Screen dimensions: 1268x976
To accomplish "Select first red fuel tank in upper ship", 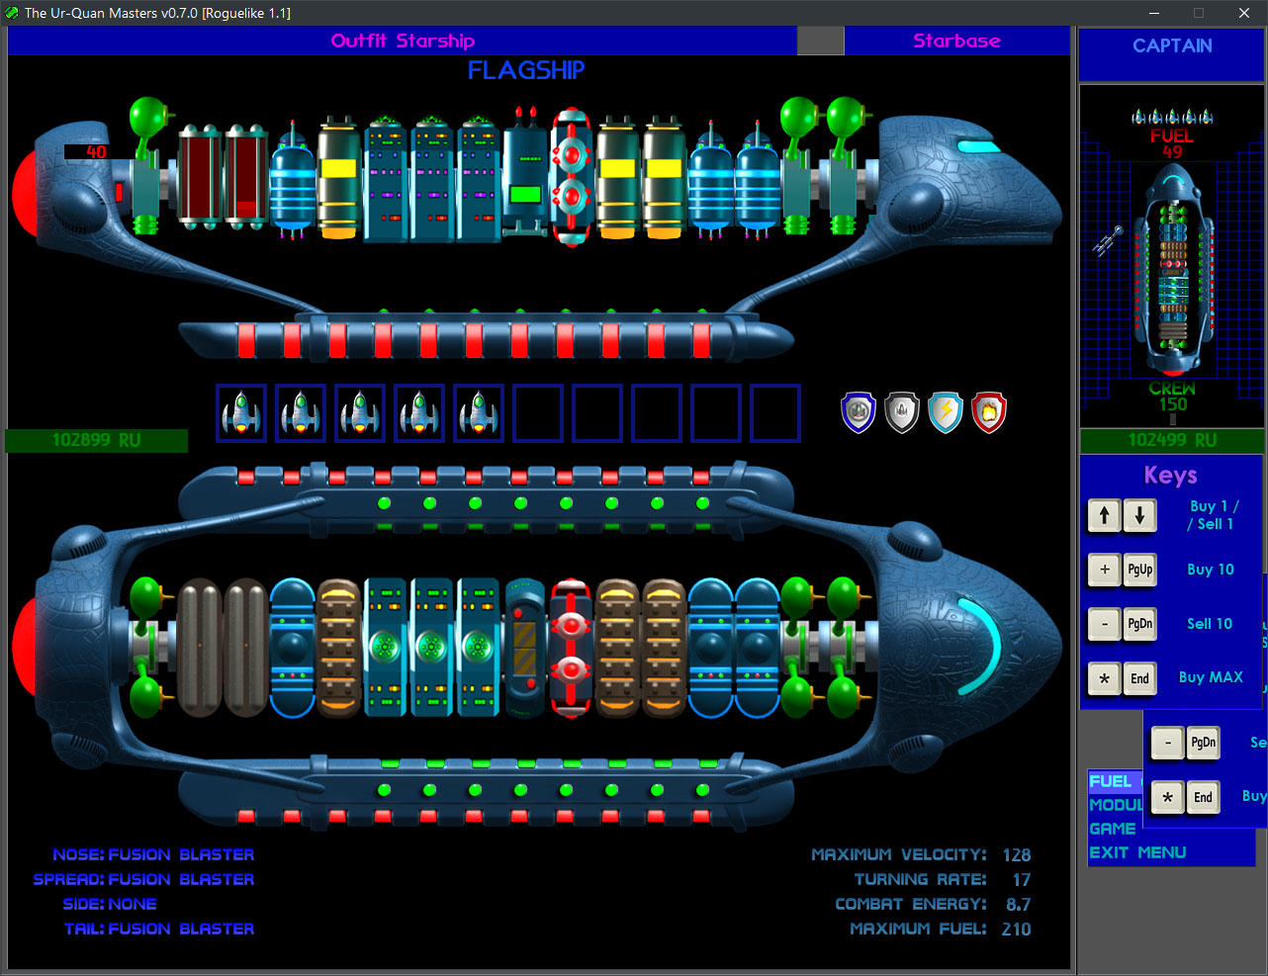I will [200, 178].
